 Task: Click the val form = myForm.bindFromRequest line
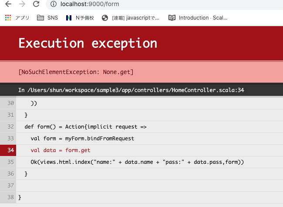(x=82, y=139)
